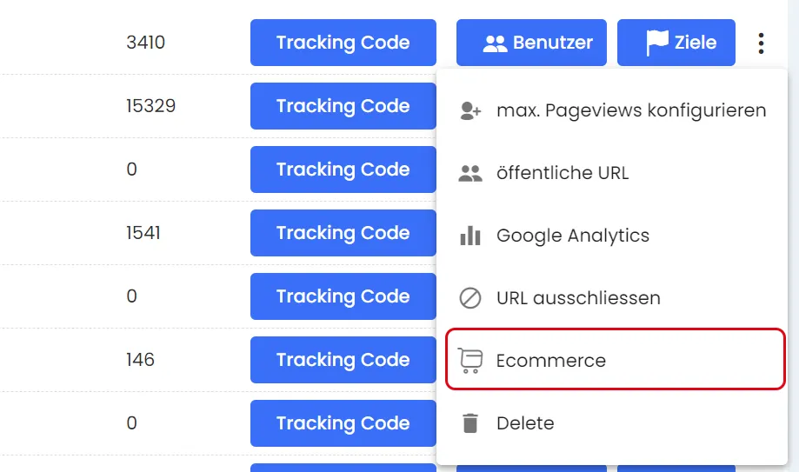Click the 15329 pageview count cell
The height and width of the screenshot is (472, 799).
tap(150, 106)
